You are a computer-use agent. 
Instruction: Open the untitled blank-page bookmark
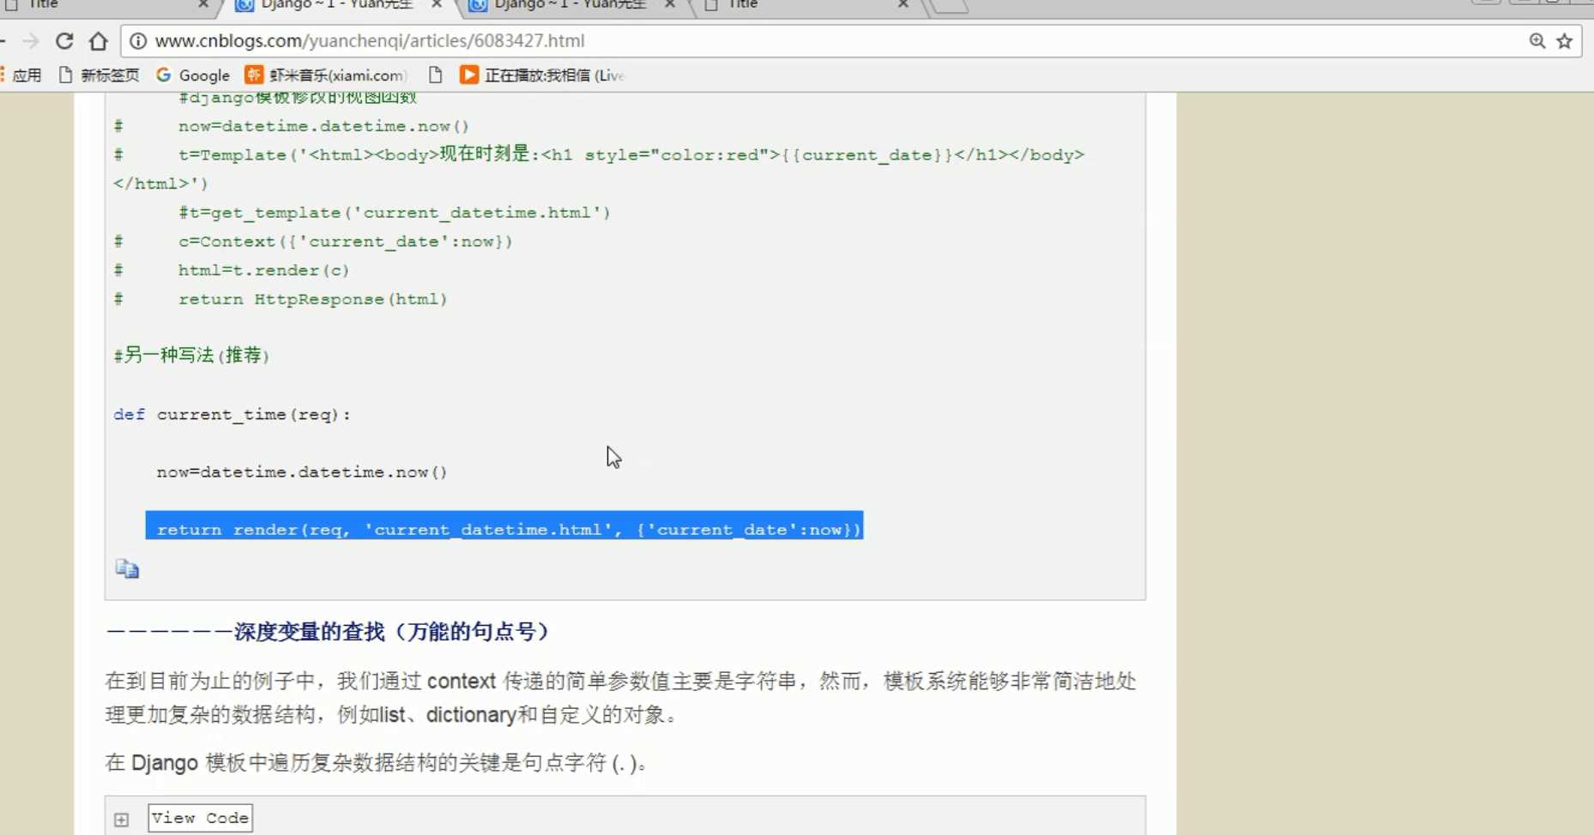point(435,75)
